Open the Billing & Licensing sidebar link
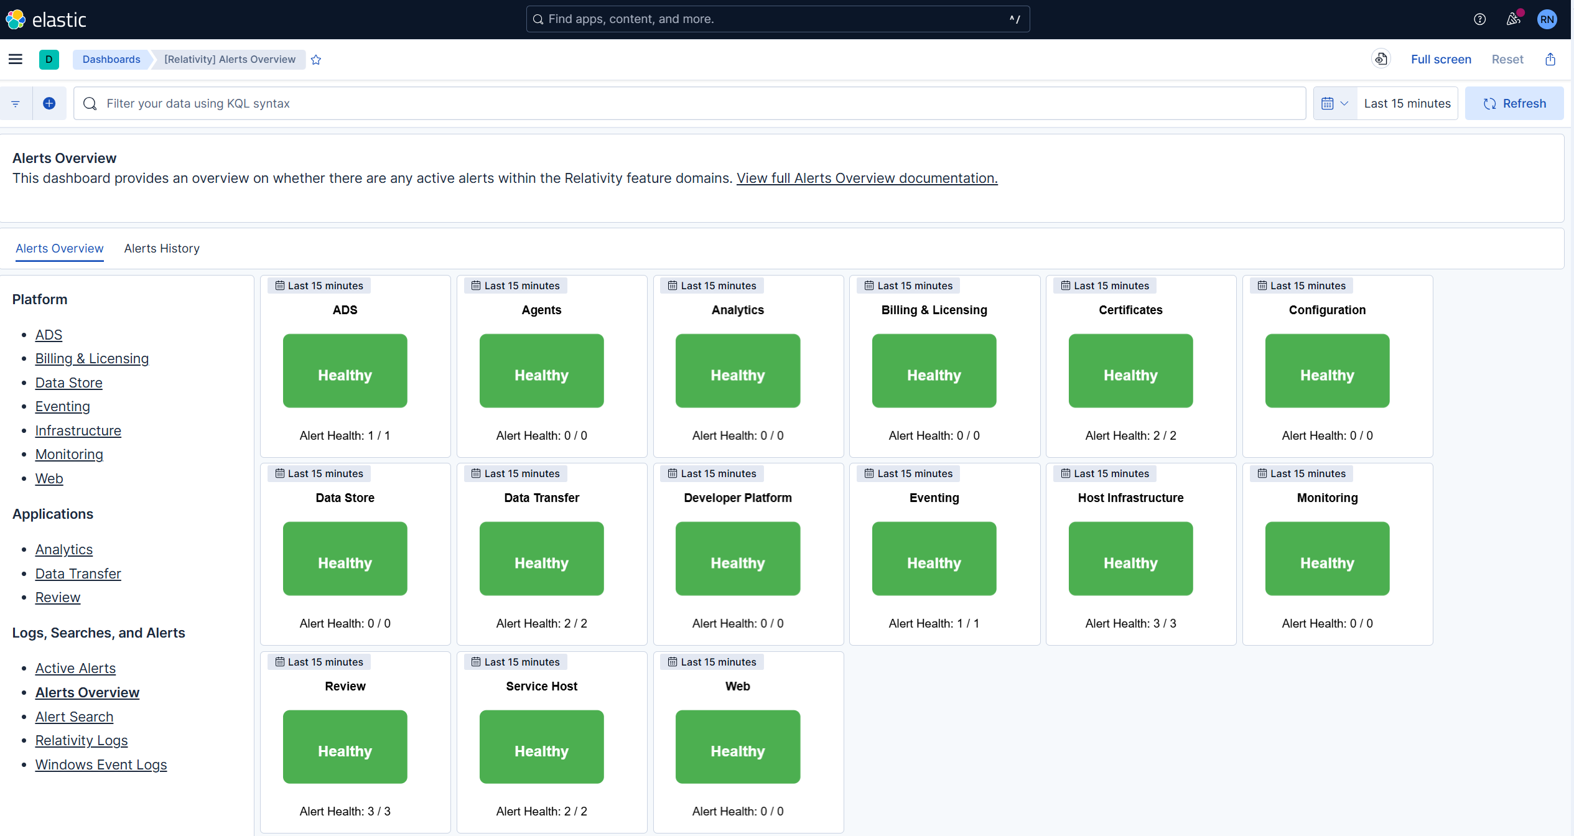 point(92,358)
